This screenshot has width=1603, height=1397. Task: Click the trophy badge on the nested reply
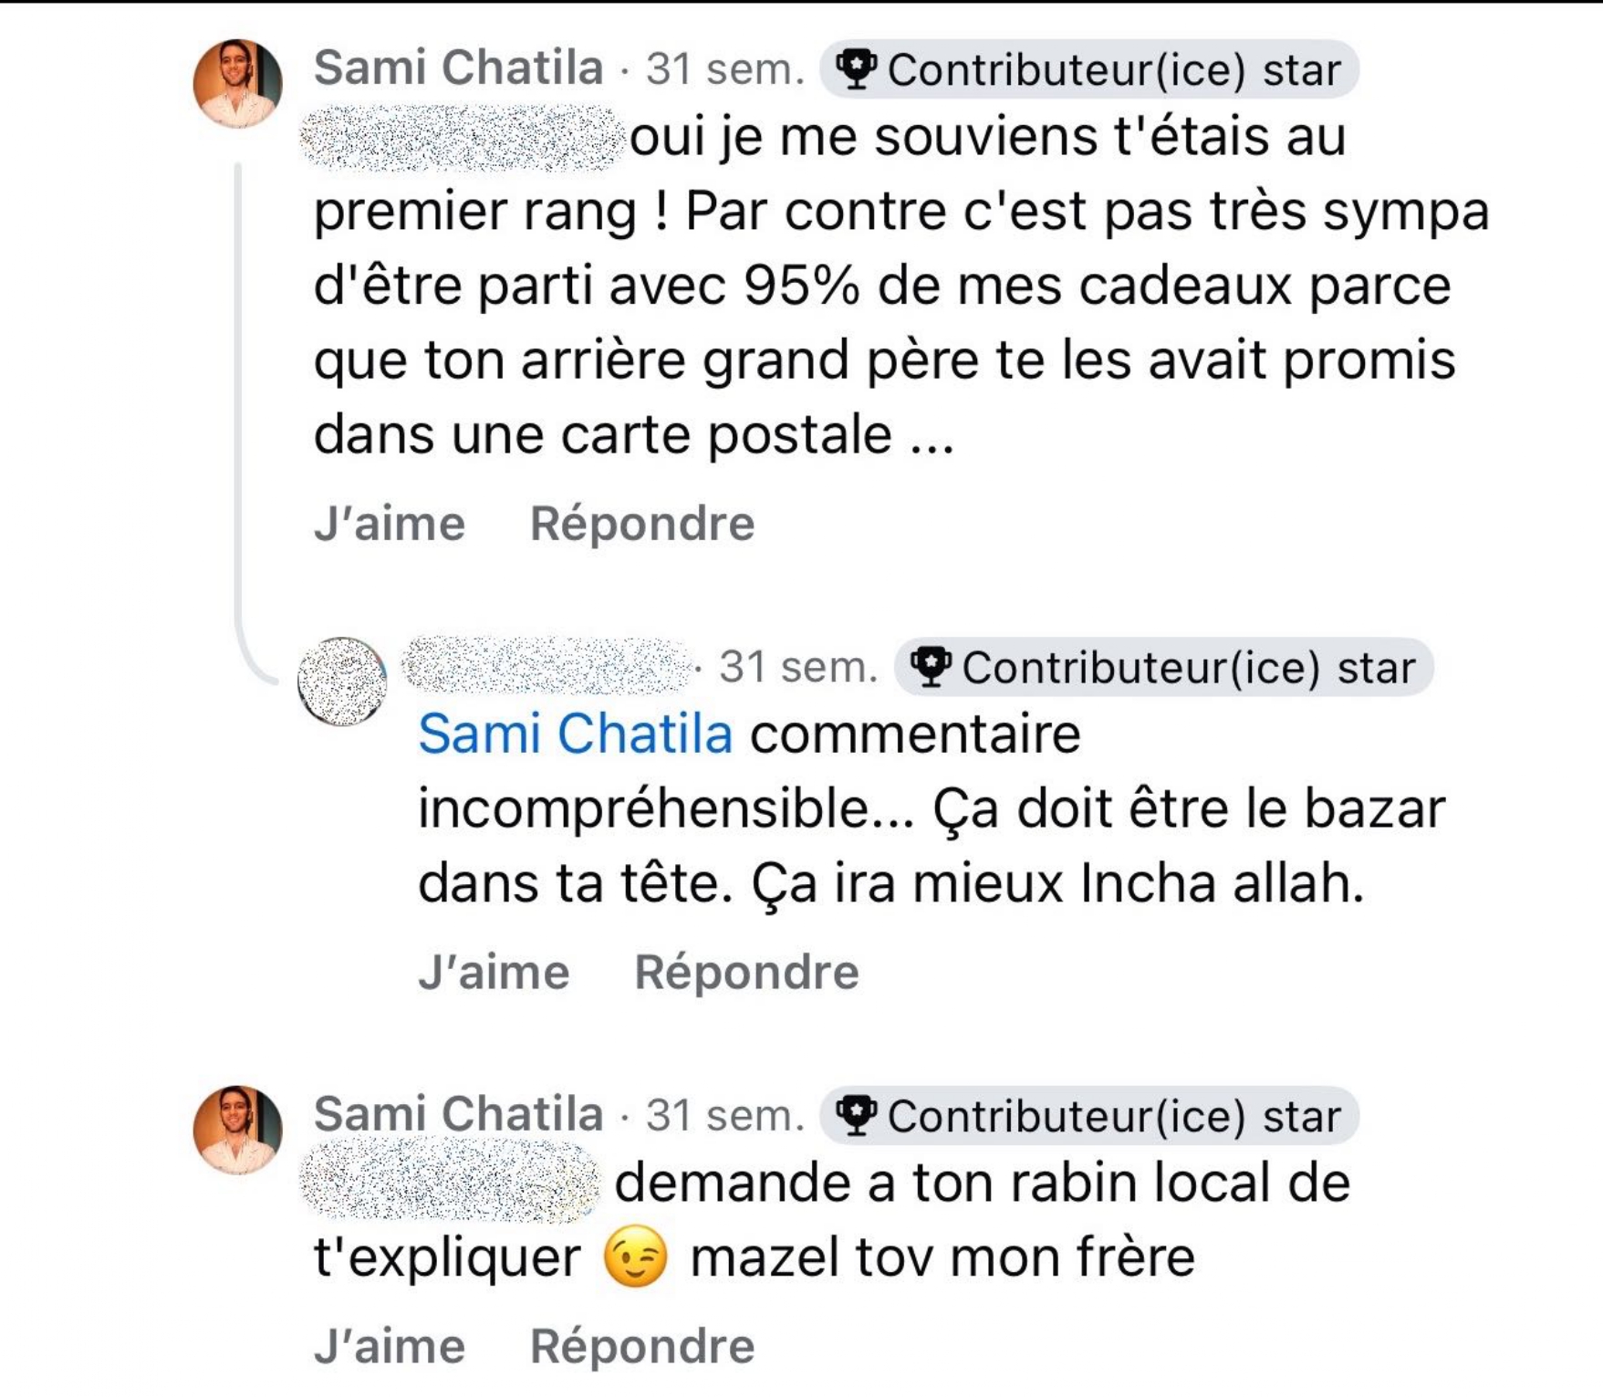click(x=1164, y=668)
